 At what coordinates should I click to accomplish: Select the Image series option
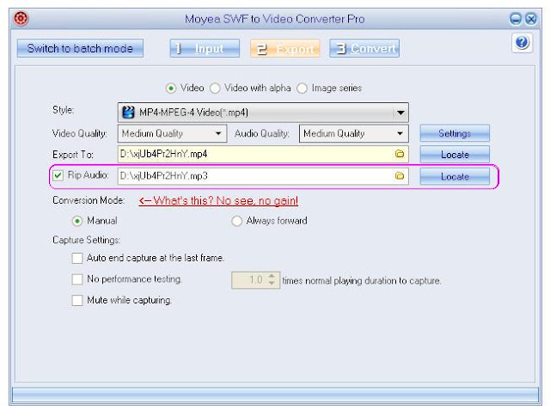click(x=302, y=88)
